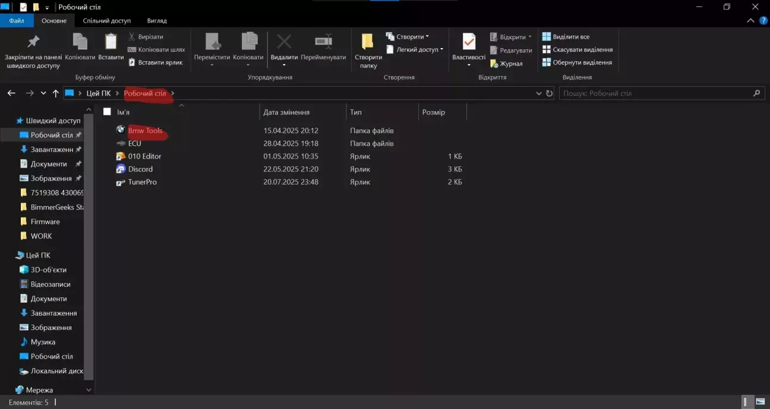Switch to the "Спільний доступ" ribbon tab
Screen dimensions: 770x409
(107, 21)
